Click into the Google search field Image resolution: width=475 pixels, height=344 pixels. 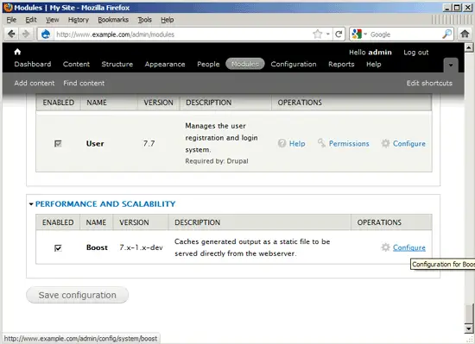click(x=404, y=34)
